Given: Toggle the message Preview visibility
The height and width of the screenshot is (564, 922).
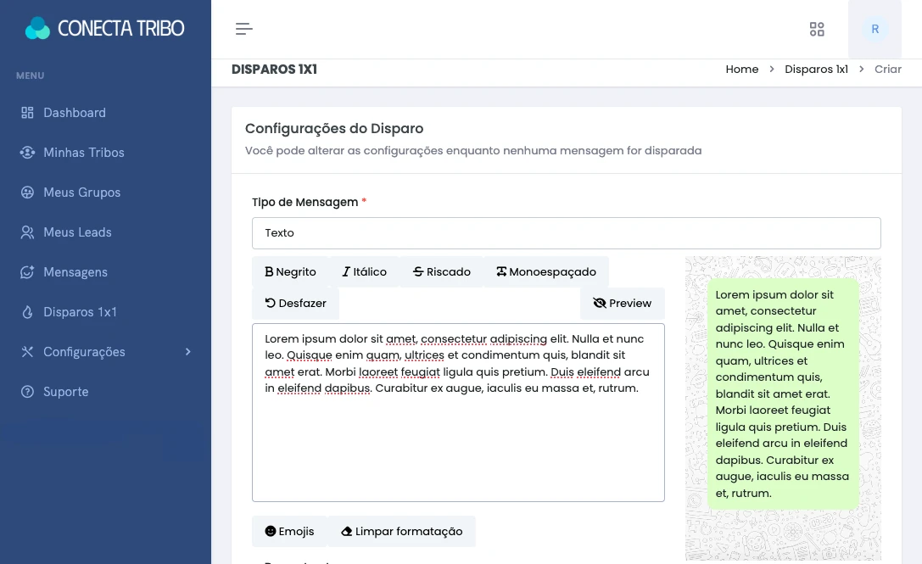Looking at the screenshot, I should 622,304.
